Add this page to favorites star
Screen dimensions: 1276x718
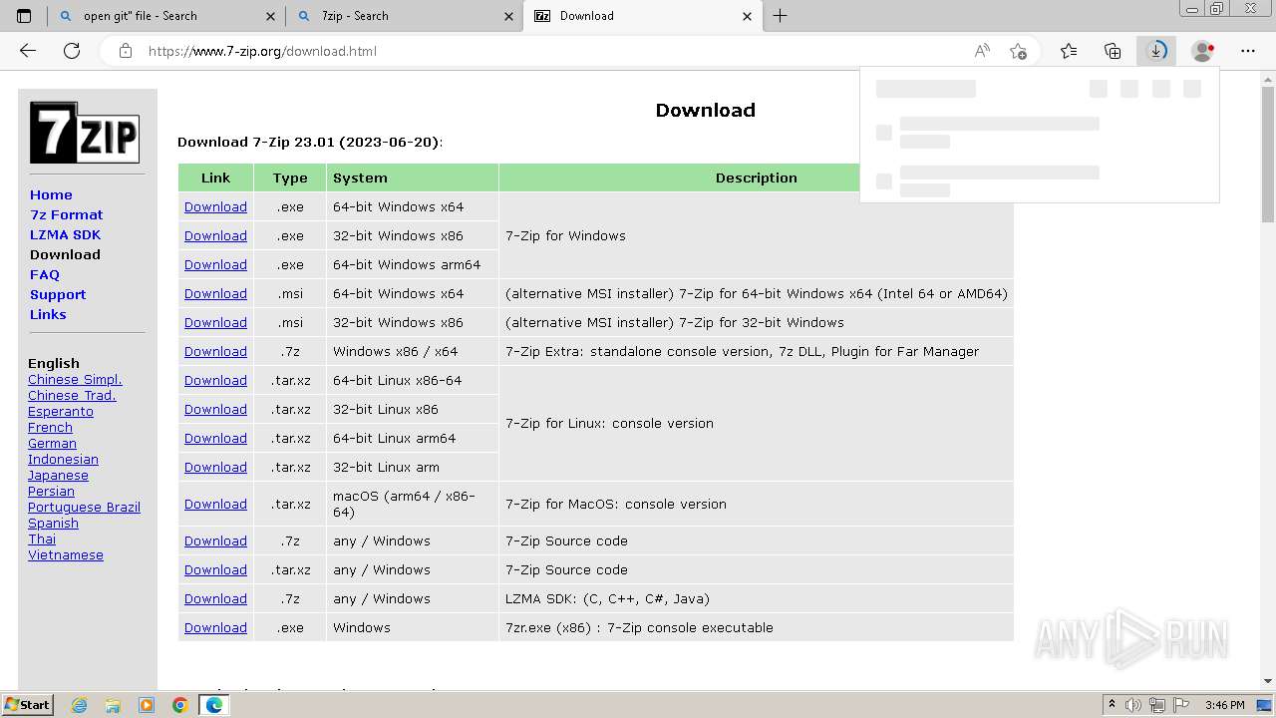pos(1018,51)
